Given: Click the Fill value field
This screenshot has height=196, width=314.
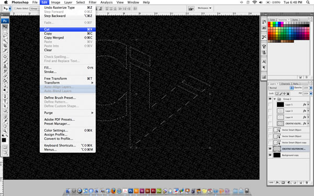Looking at the screenshot, I should 306,94.
